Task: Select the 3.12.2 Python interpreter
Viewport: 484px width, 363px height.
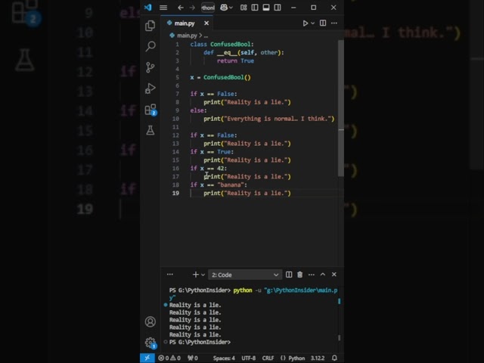Action: click(318, 358)
